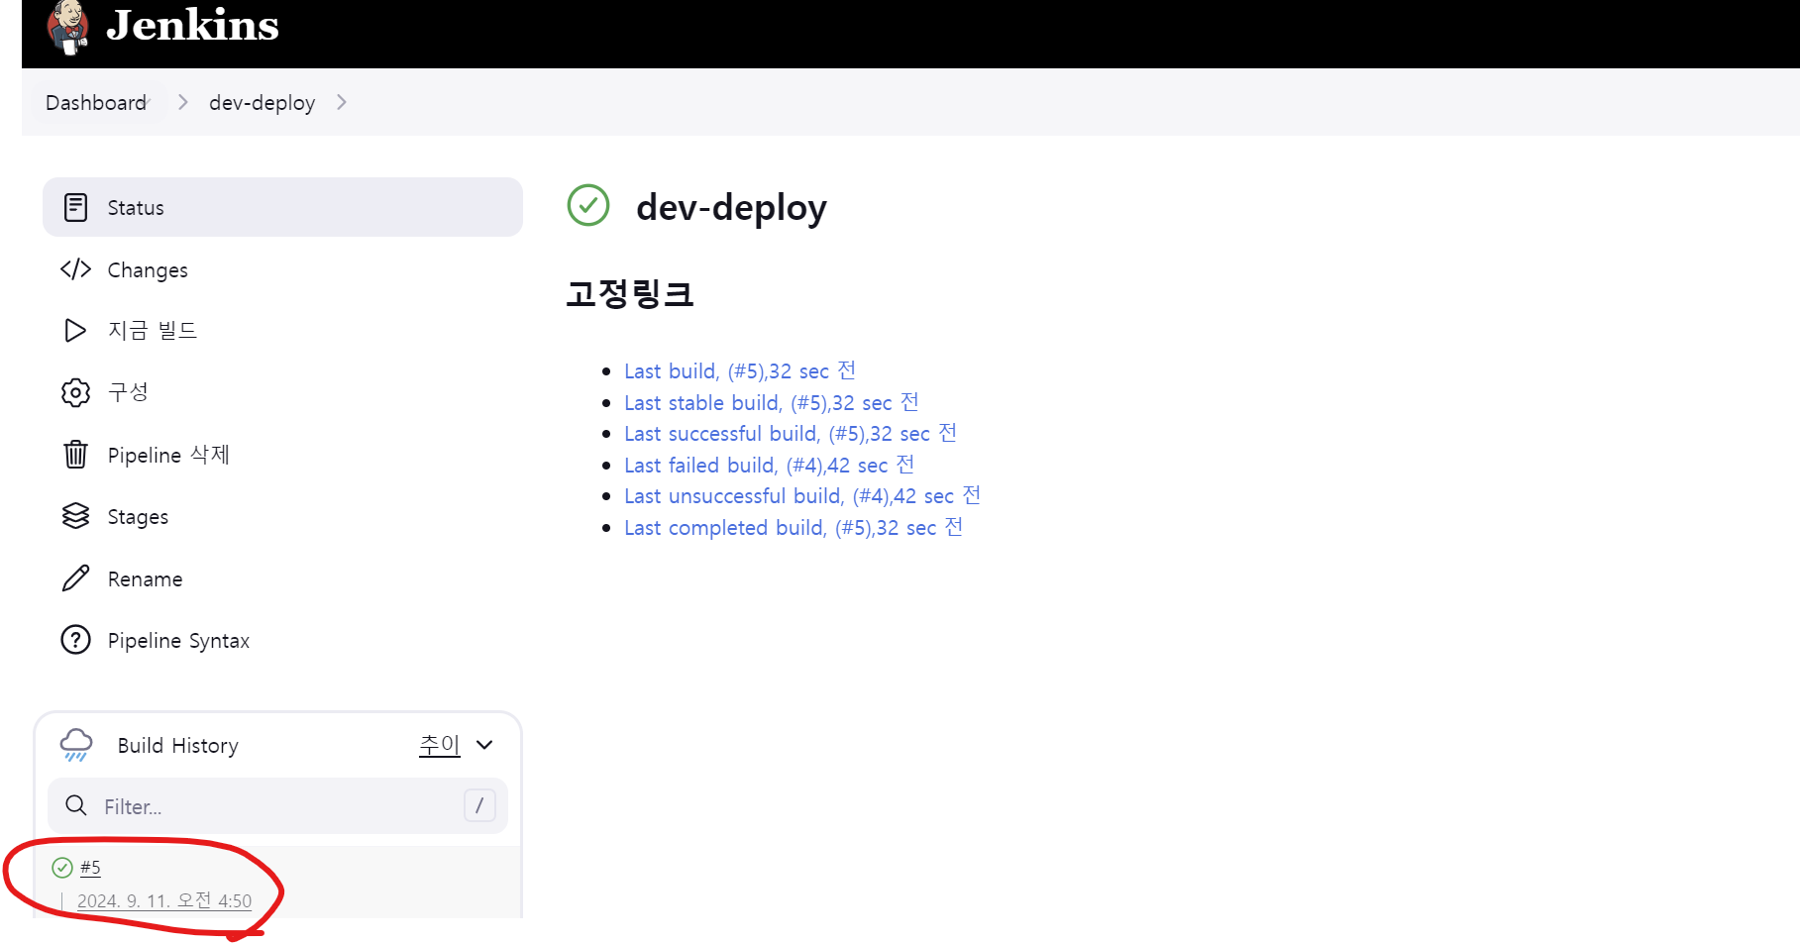Open the Jenkins title home link
This screenshot has height=943, width=1800.
[x=192, y=25]
